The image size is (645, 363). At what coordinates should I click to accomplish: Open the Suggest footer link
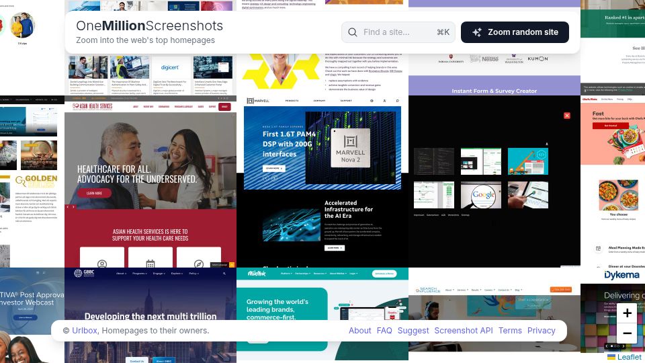click(x=413, y=331)
